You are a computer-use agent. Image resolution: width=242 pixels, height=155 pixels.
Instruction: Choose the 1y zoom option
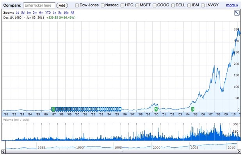point(54,12)
